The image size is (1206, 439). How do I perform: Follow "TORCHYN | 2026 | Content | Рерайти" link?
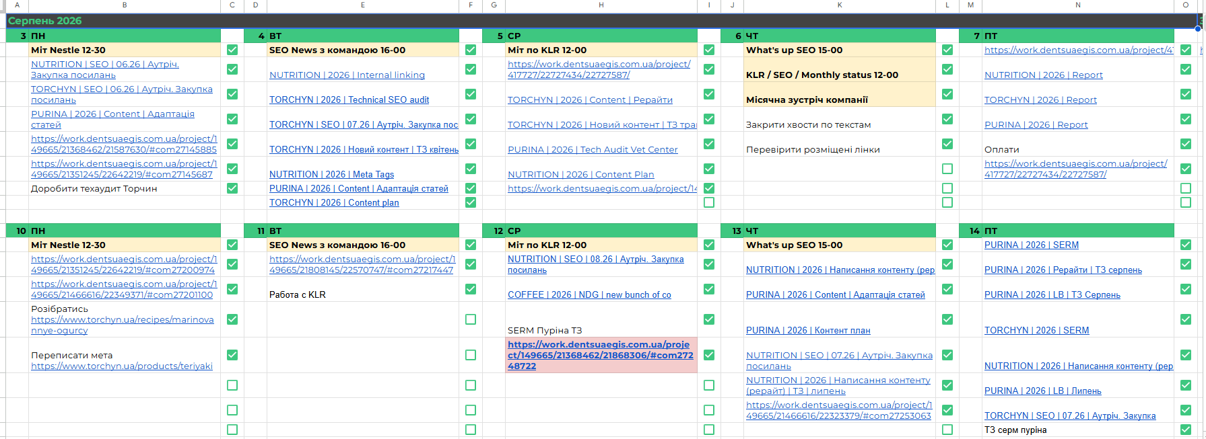tap(590, 100)
